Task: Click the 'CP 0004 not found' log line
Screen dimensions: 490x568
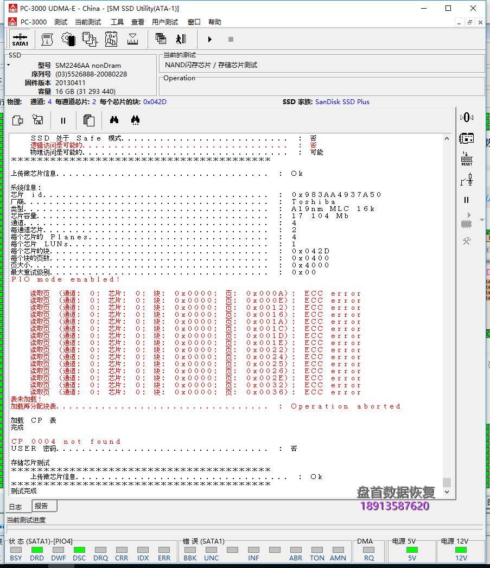Action: click(x=66, y=442)
